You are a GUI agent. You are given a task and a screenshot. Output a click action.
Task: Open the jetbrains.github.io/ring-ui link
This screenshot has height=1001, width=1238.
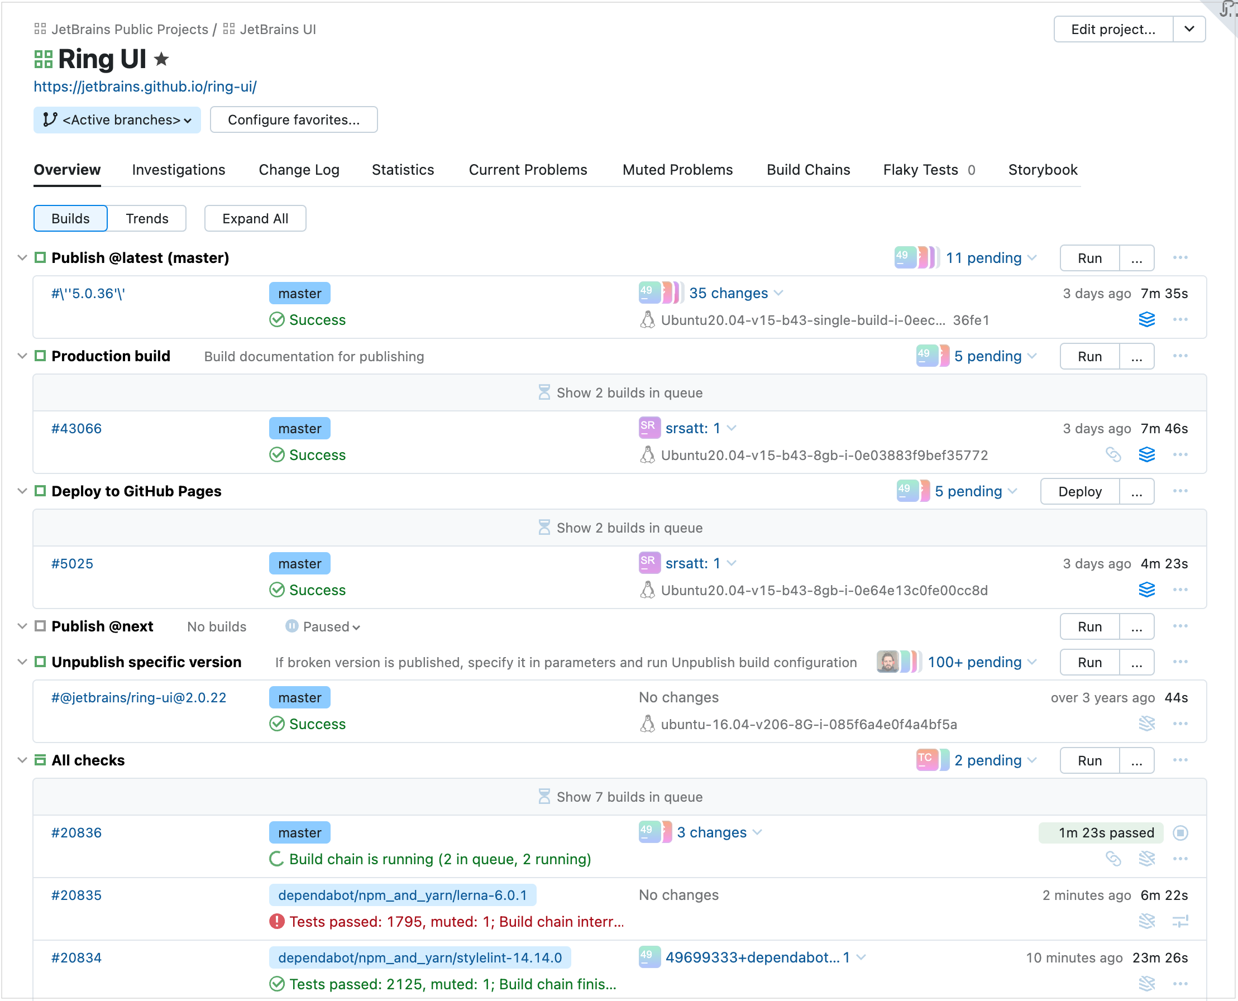(x=145, y=87)
